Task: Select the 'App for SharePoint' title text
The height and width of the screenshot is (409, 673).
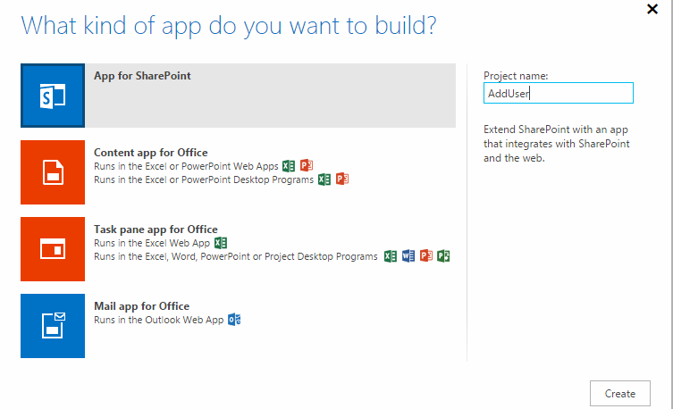Action: [142, 76]
